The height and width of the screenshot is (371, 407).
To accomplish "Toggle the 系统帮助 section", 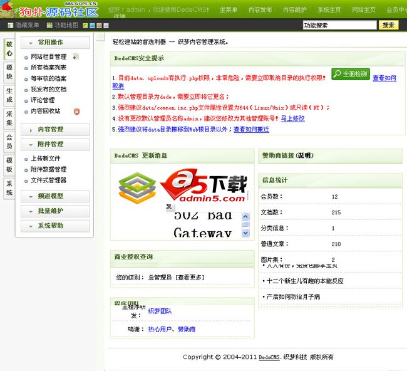I will (55, 226).
